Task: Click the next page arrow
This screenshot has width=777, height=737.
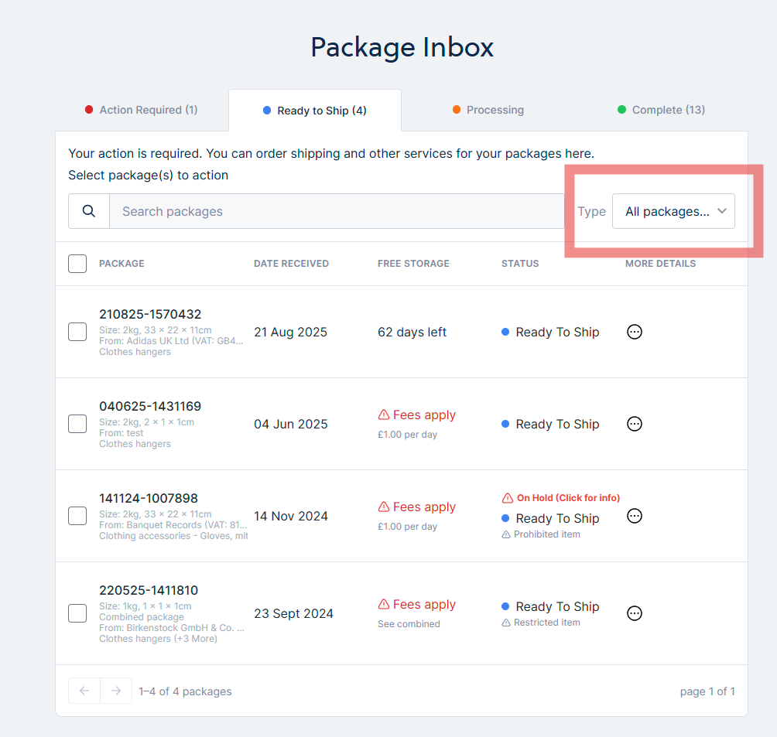Action: (x=115, y=691)
